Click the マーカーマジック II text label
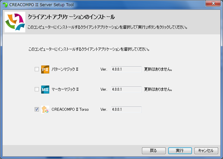Image resolution: width=223 pixels, height=159 pixels. click(65, 89)
